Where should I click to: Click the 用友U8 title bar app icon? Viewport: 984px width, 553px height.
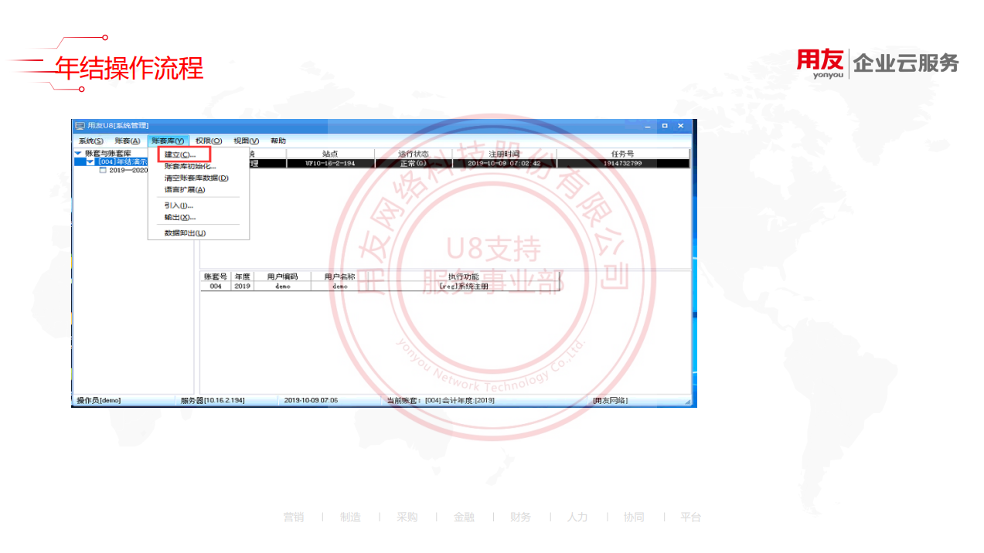coord(80,125)
